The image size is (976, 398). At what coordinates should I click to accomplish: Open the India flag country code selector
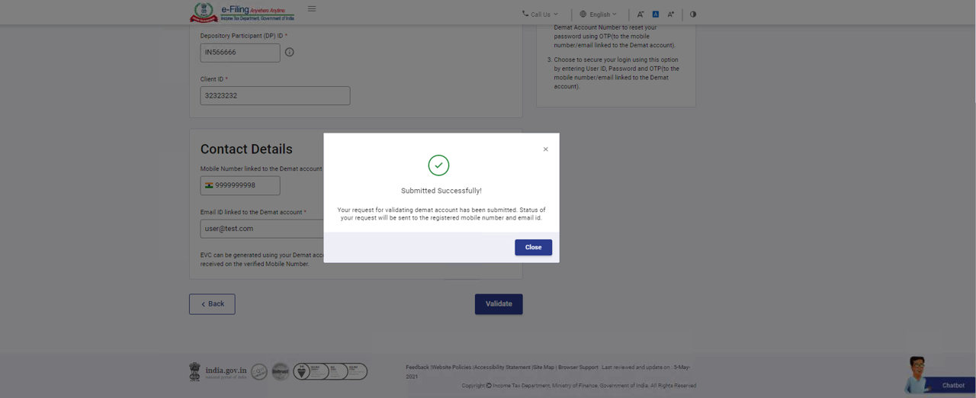click(x=209, y=185)
